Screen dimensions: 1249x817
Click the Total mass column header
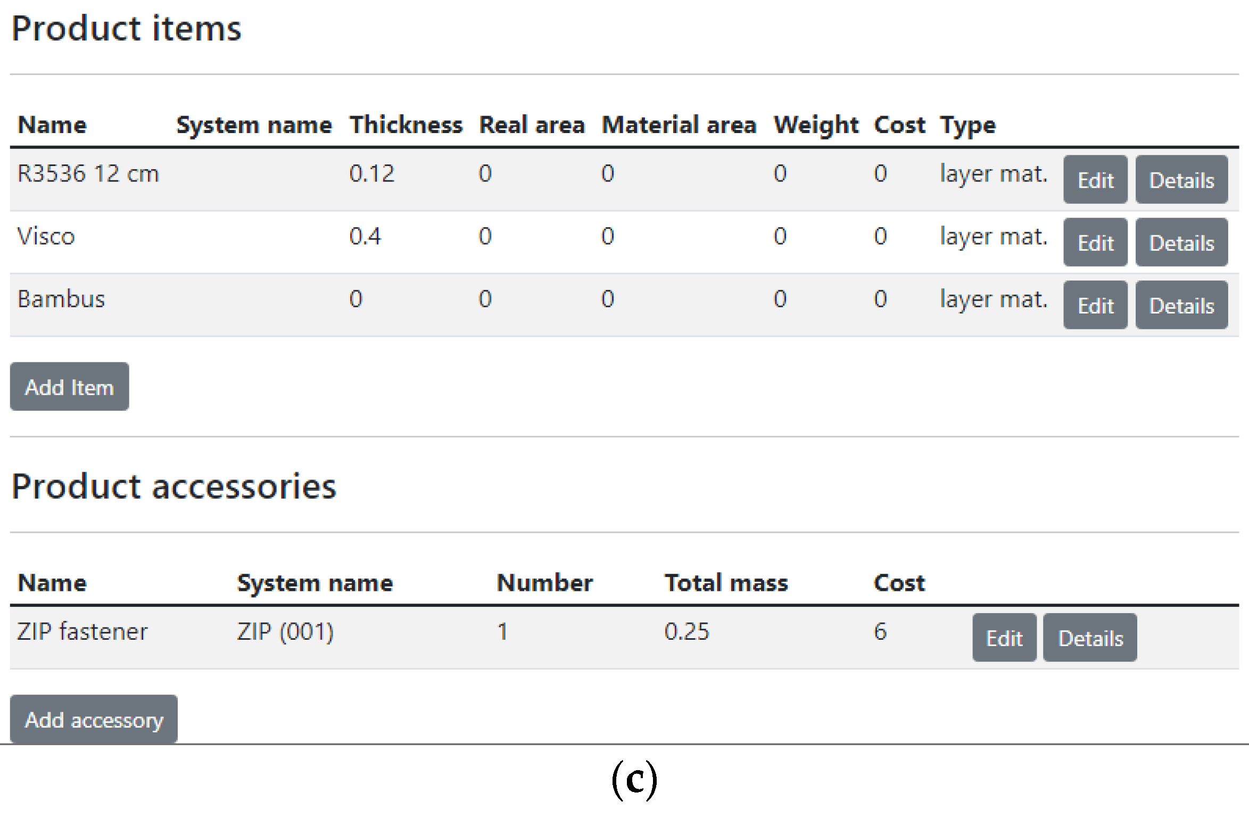(726, 583)
